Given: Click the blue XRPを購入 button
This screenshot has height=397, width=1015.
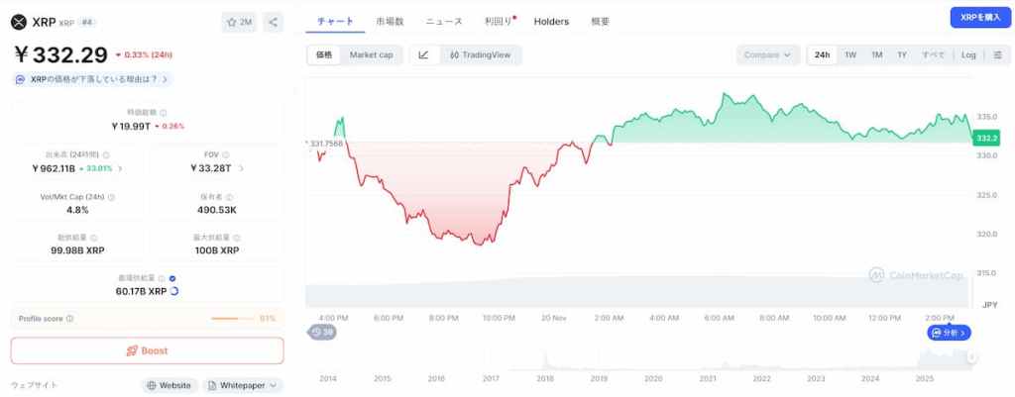Looking at the screenshot, I should (x=980, y=18).
